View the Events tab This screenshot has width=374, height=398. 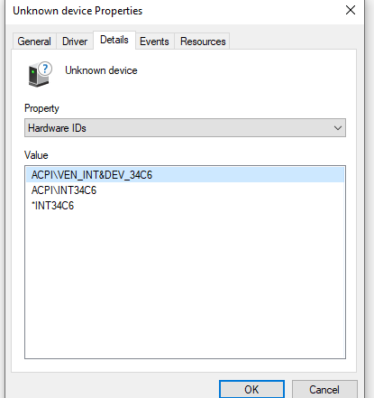pyautogui.click(x=154, y=42)
